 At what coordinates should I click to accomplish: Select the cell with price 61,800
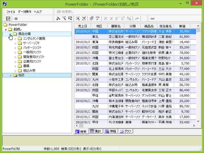(182, 37)
